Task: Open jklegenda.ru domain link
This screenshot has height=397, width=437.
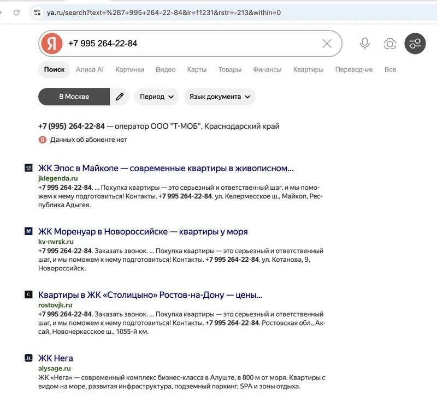Action: point(58,178)
